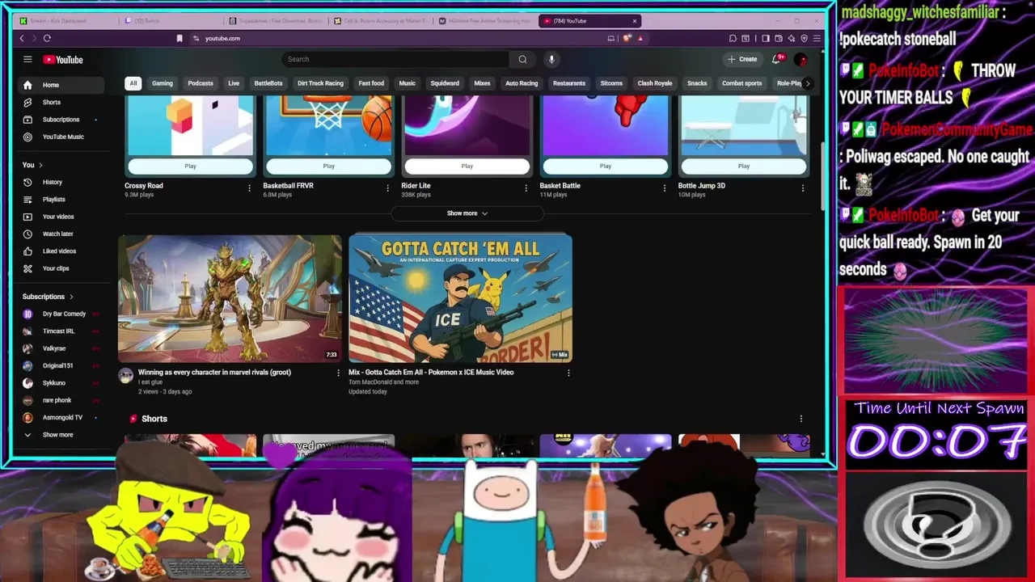Open Watch later list
This screenshot has height=582, width=1035.
click(58, 234)
